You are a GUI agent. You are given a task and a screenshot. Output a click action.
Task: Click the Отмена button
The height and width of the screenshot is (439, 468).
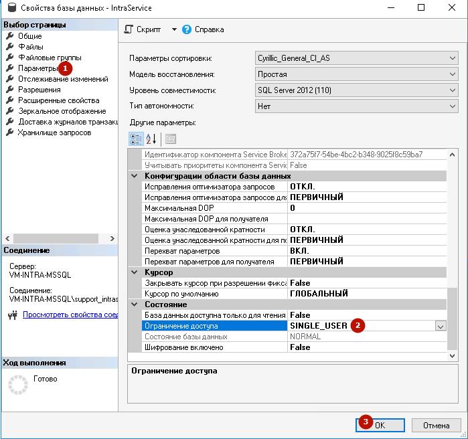pos(437,426)
